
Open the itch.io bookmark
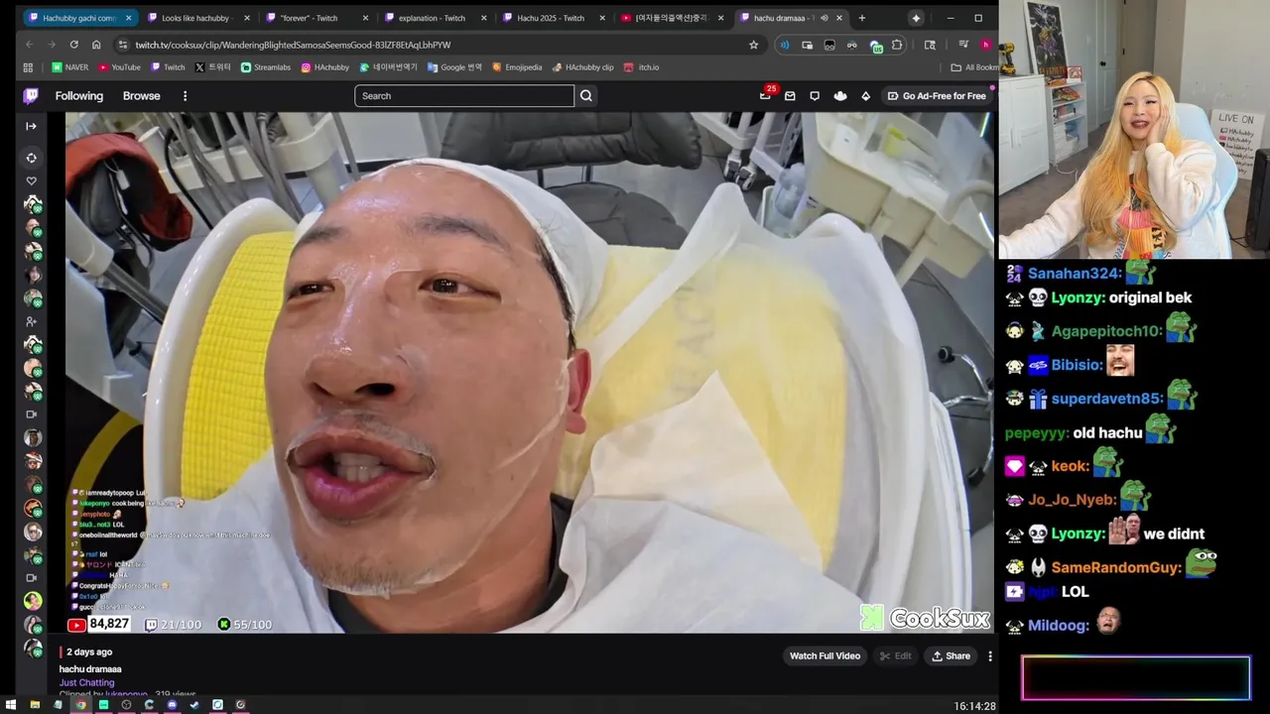pos(642,67)
